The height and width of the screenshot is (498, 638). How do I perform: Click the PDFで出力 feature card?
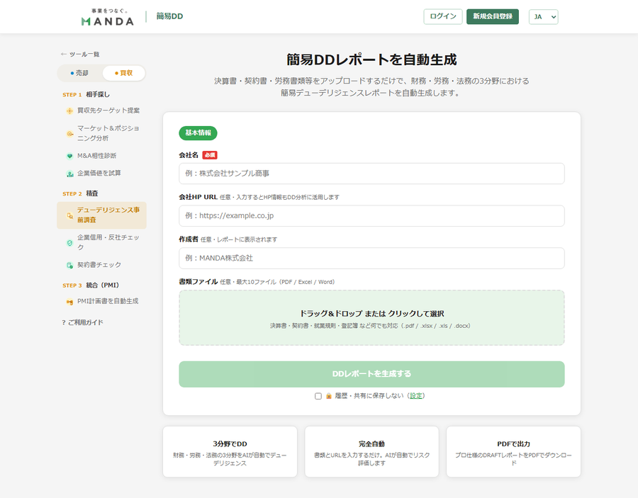(x=513, y=452)
